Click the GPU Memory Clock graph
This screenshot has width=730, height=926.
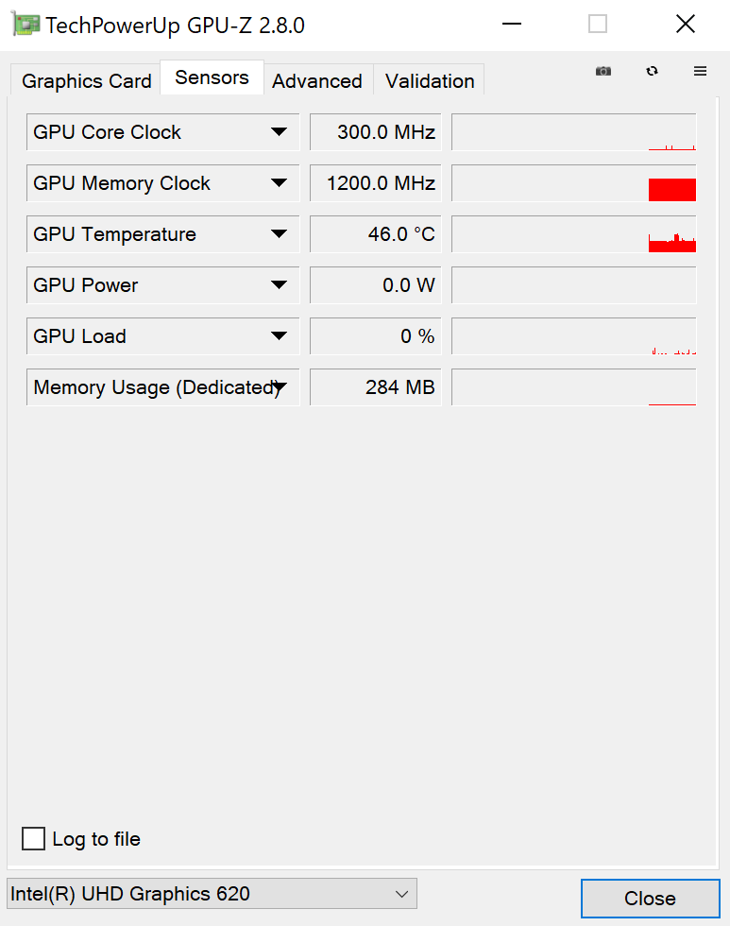pyautogui.click(x=574, y=183)
